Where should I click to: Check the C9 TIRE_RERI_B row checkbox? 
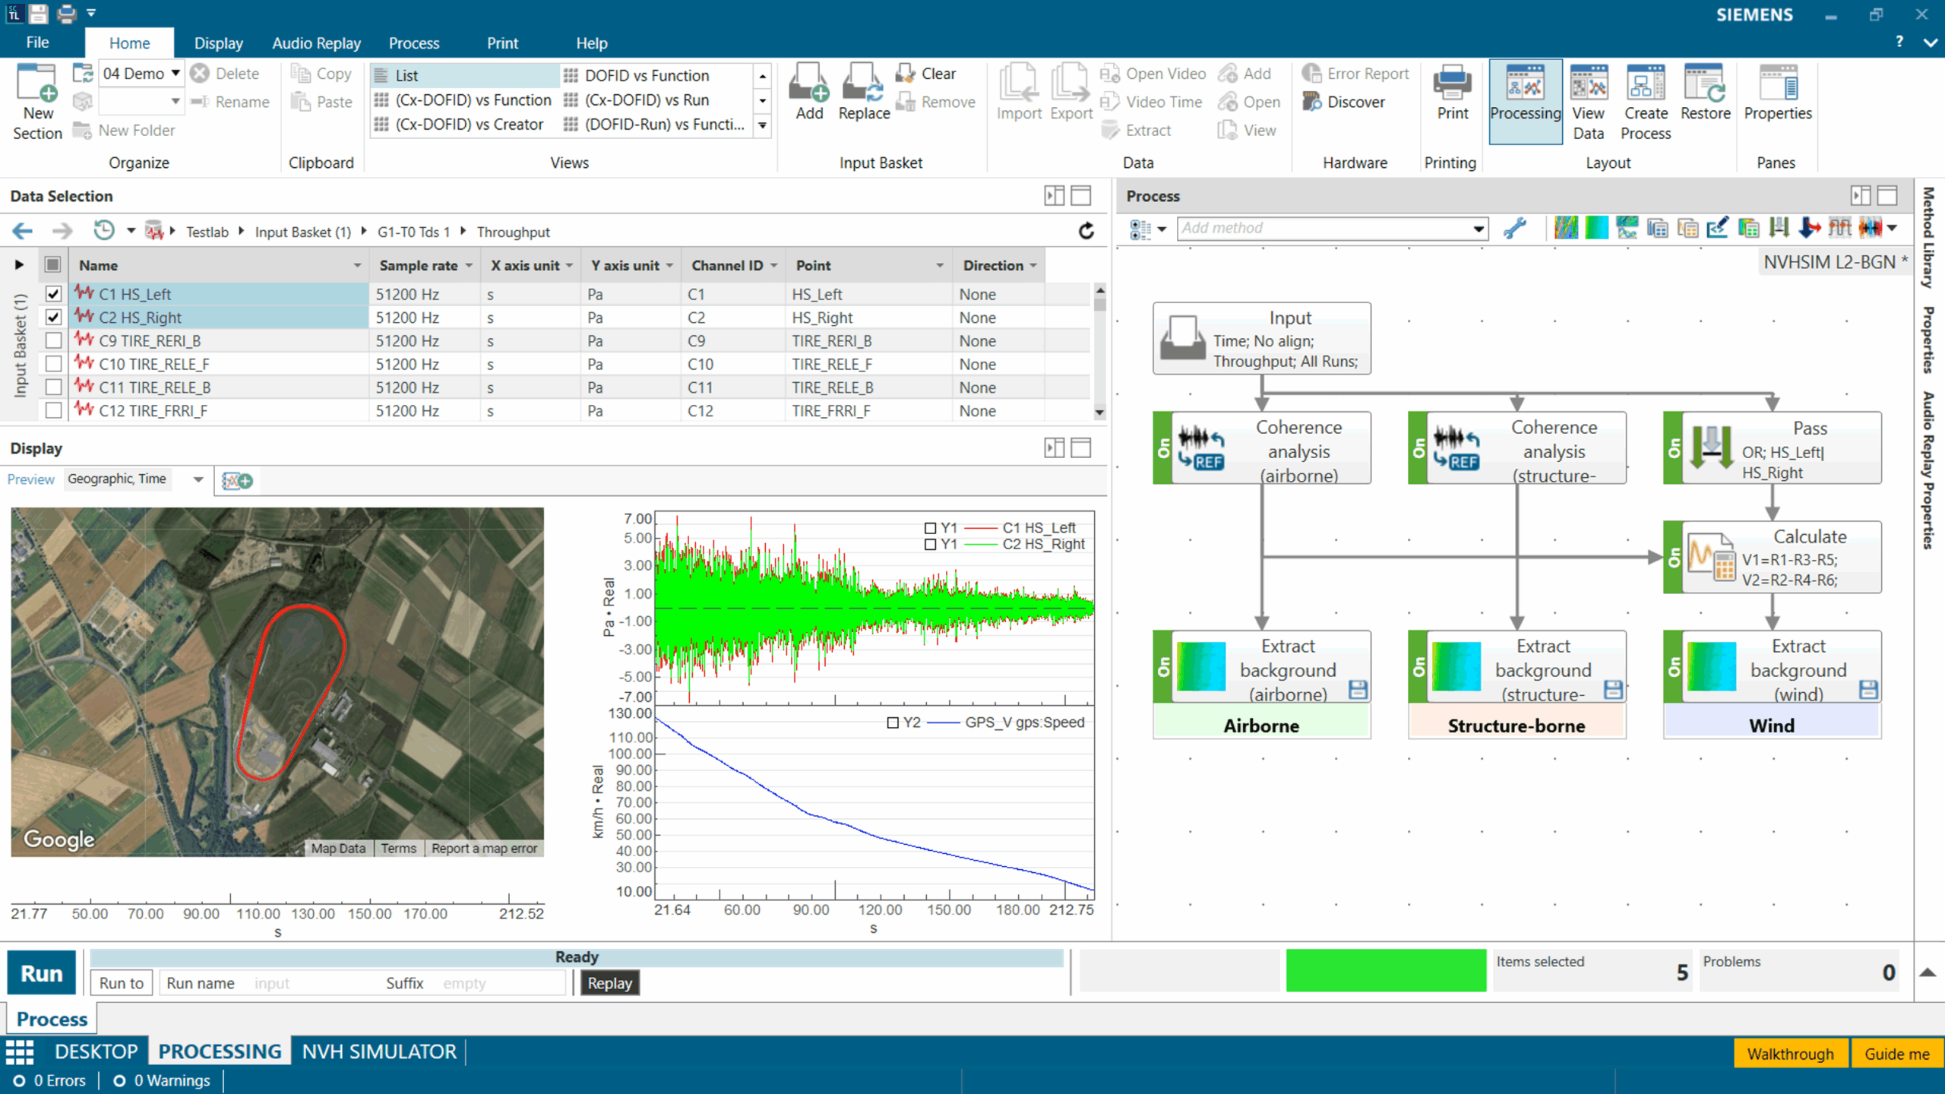53,340
